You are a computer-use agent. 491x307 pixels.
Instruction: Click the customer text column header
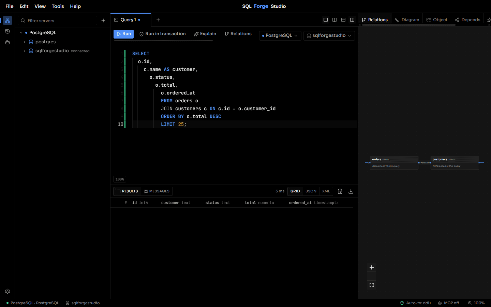click(x=176, y=203)
